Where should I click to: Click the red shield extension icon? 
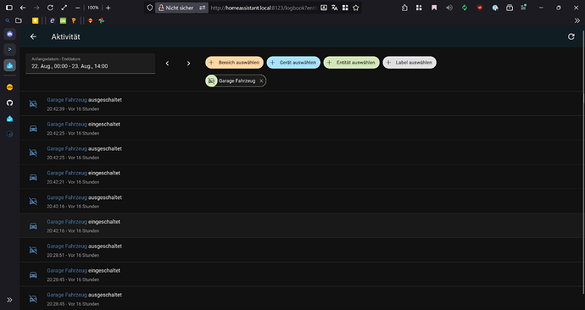tap(480, 8)
